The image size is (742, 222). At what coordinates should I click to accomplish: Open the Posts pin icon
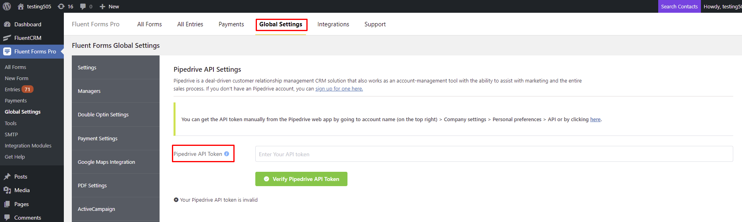(x=7, y=177)
